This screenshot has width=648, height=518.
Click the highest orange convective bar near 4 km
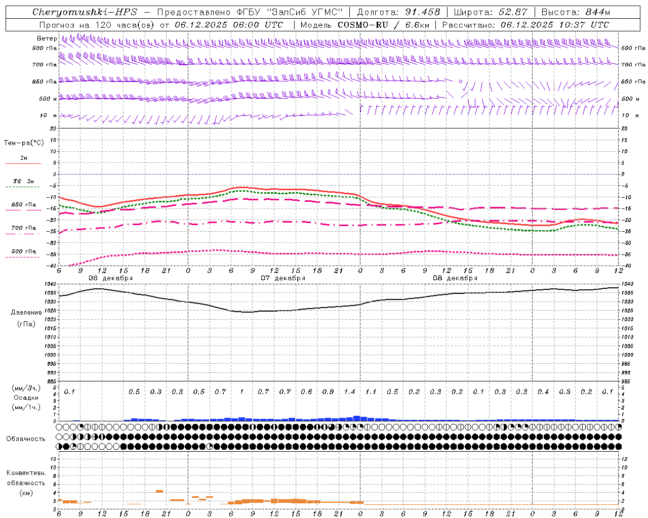click(159, 491)
